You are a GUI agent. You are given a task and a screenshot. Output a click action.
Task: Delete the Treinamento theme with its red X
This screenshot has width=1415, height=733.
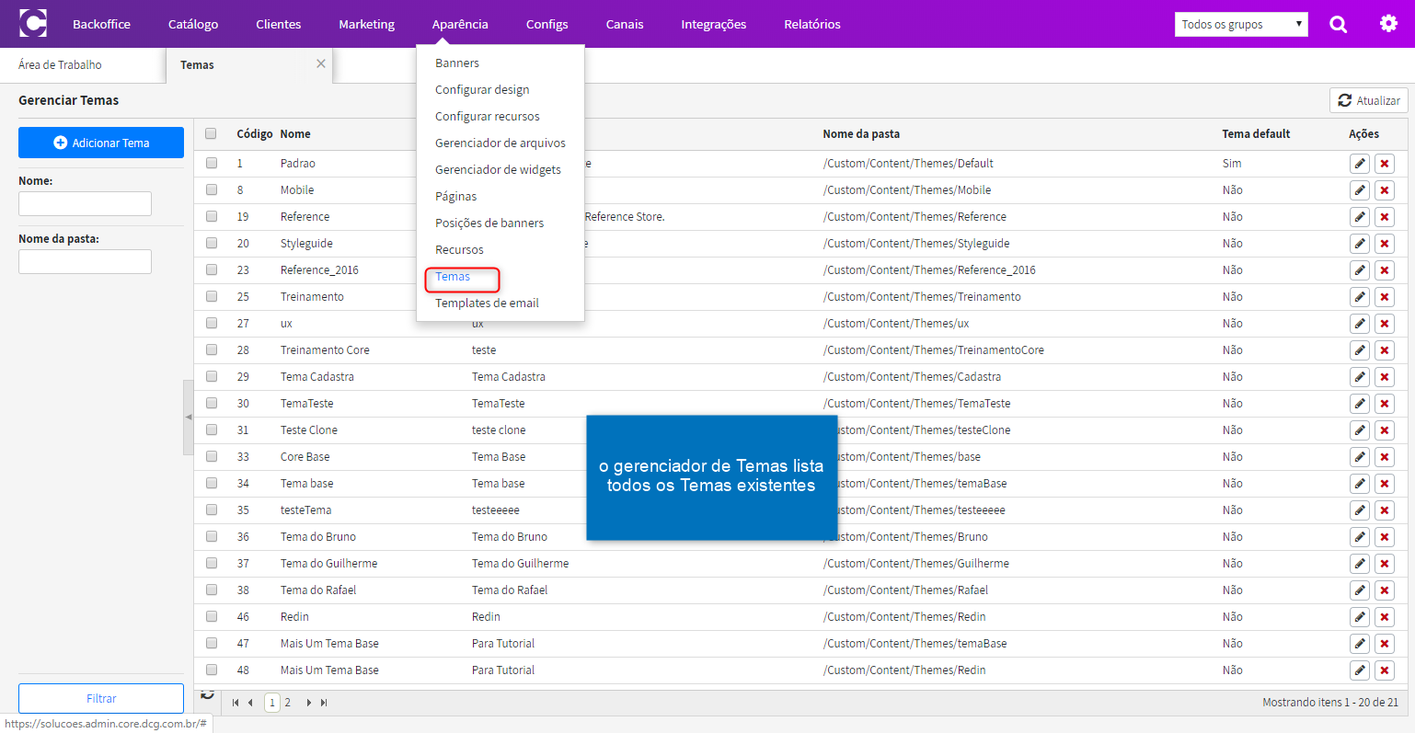[1385, 297]
